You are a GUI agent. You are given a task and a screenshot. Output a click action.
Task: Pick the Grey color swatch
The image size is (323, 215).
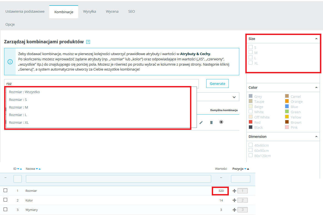pos(251,96)
